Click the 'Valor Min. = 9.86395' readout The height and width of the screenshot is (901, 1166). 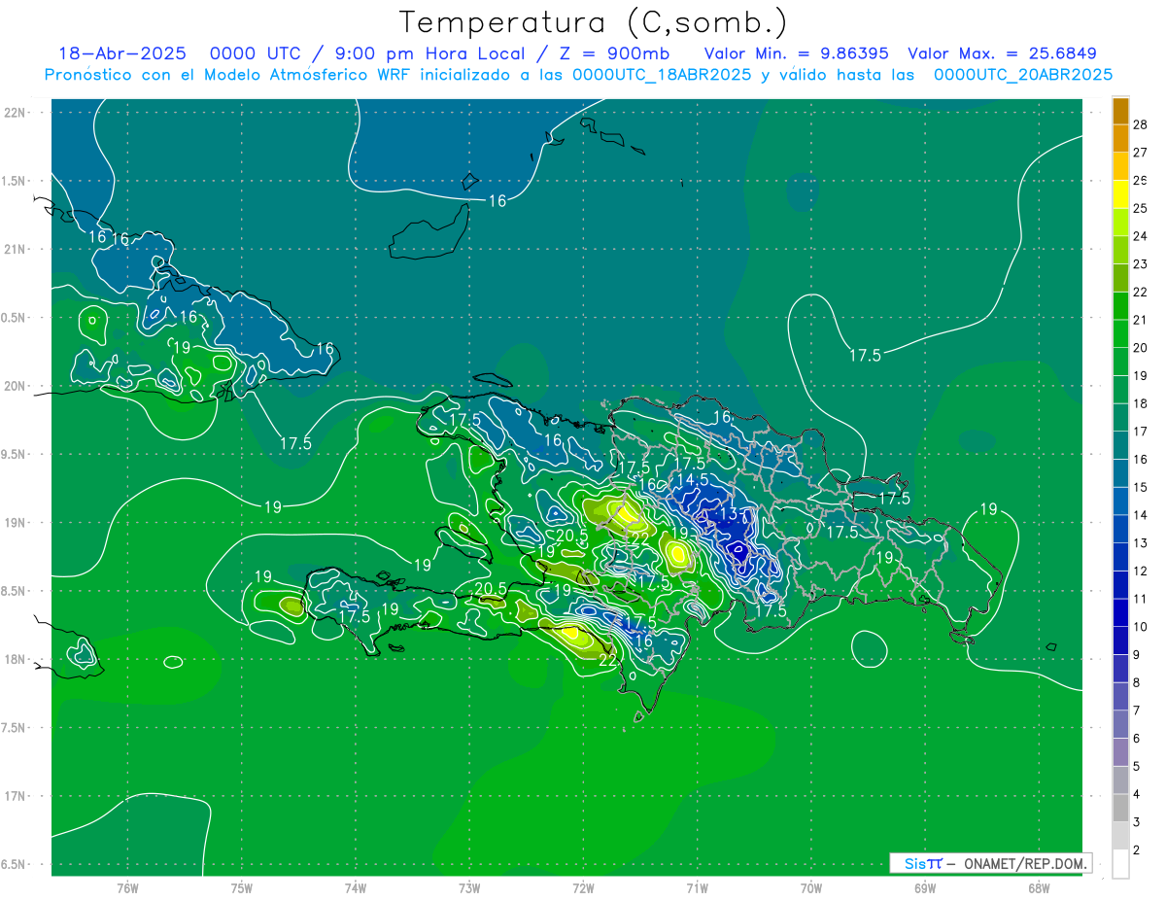(x=797, y=53)
